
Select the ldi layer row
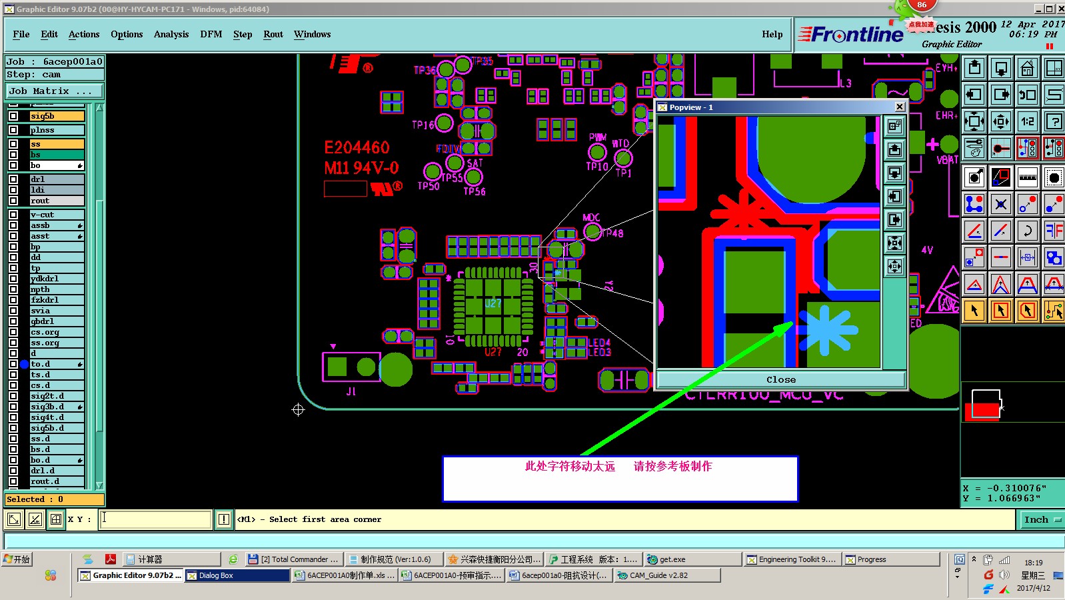pos(57,190)
